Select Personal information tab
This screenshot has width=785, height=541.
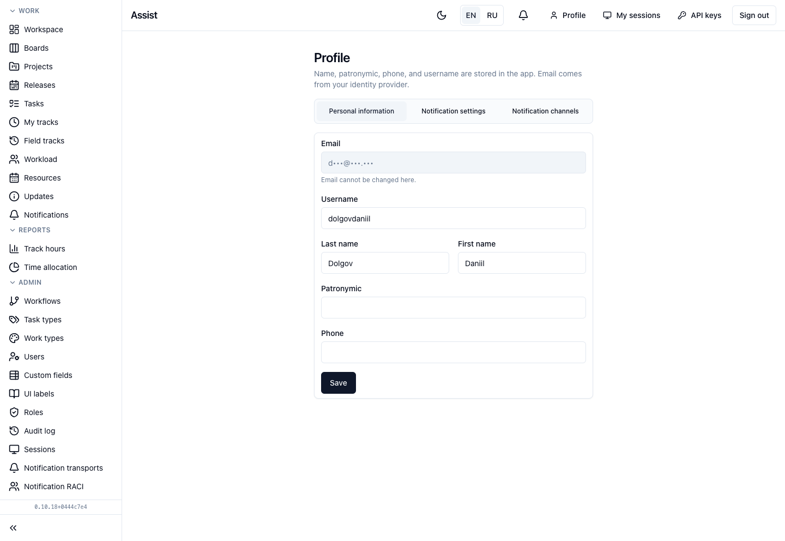point(361,111)
